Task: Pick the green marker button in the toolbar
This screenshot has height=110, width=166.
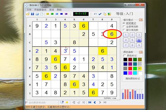Action: (x=52, y=14)
